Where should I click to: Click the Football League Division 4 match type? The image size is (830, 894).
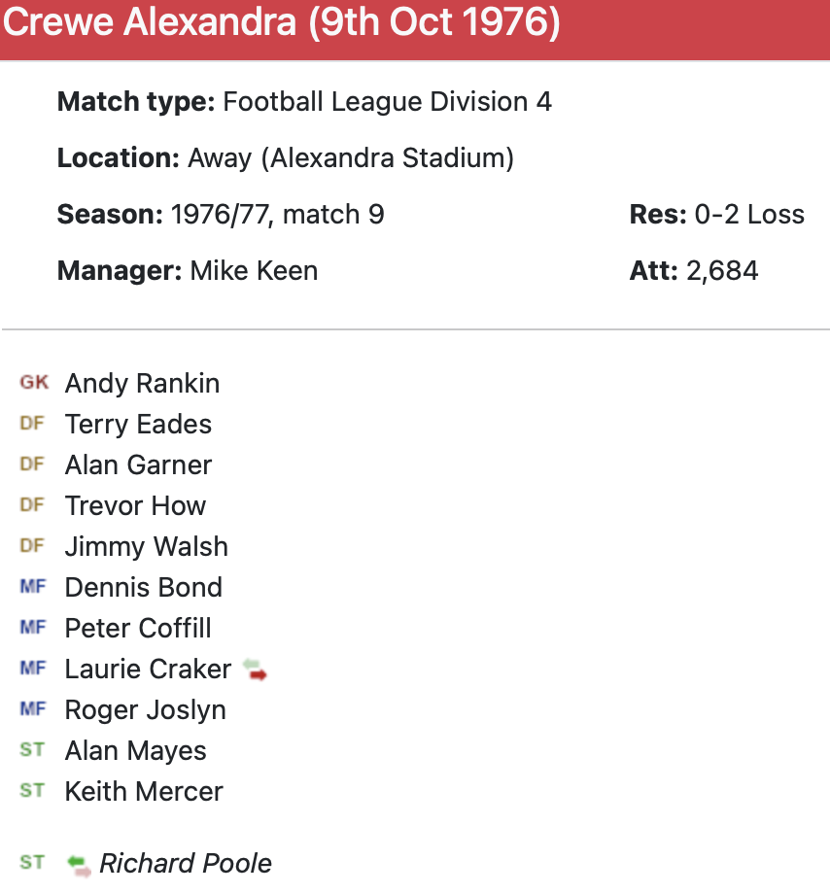[x=387, y=101]
